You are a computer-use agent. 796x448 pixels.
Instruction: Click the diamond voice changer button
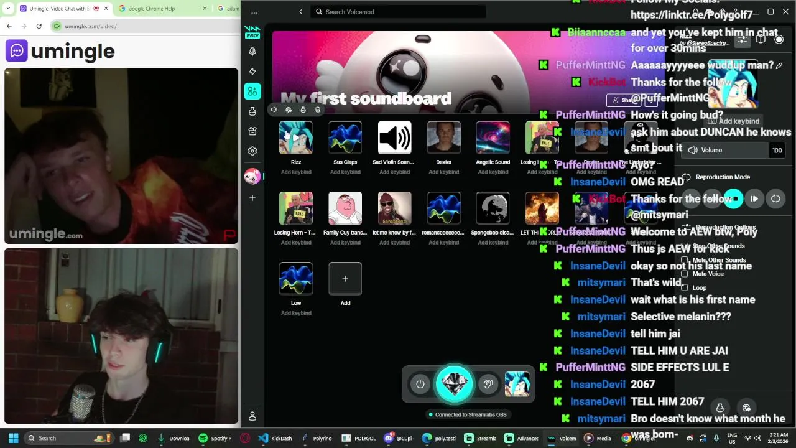click(454, 384)
